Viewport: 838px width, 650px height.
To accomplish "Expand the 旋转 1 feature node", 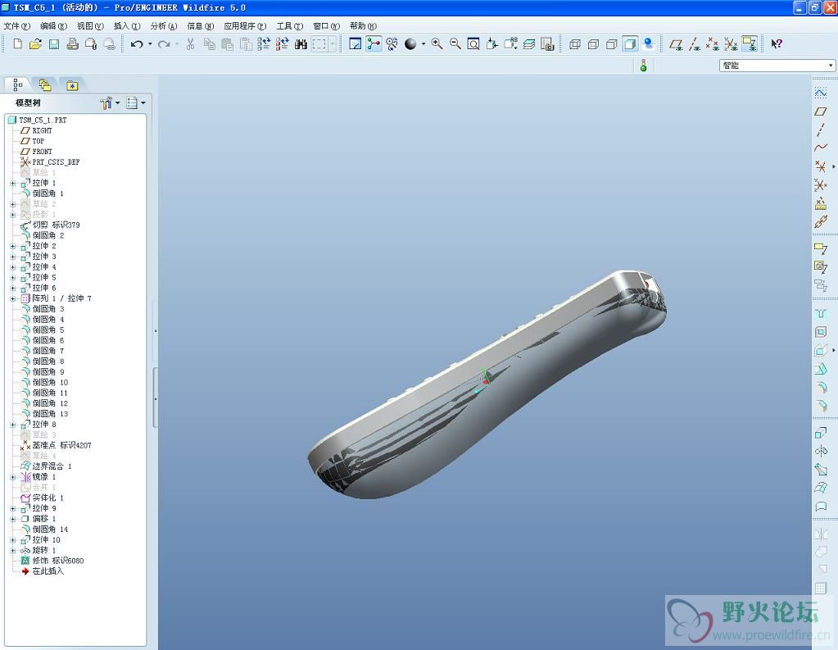I will point(13,550).
